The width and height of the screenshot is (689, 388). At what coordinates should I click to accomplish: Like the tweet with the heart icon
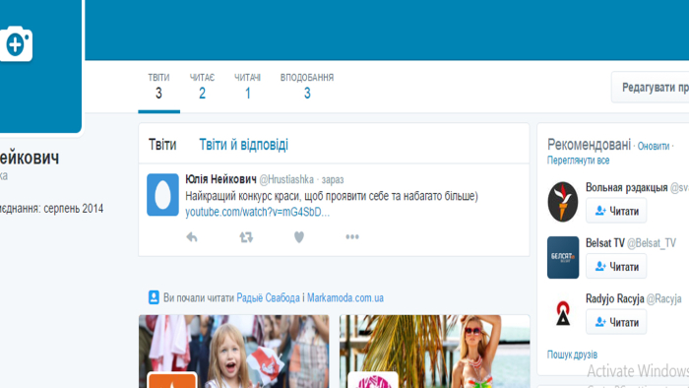[x=299, y=237]
